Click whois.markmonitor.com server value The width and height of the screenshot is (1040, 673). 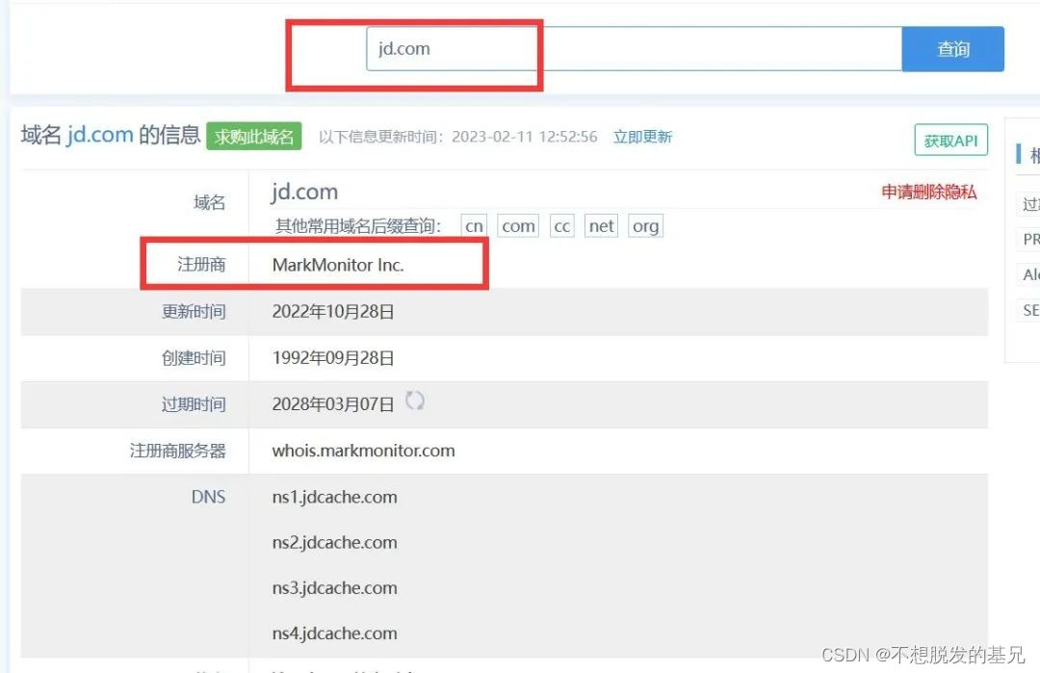(x=363, y=451)
